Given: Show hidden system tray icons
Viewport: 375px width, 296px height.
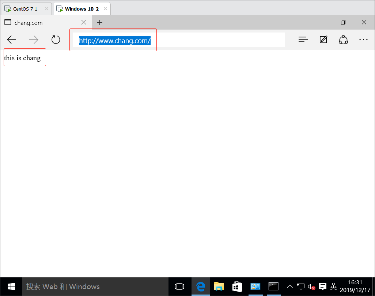Looking at the screenshot, I should pos(289,286).
